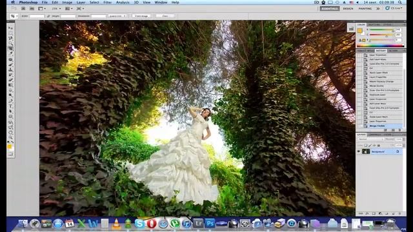Click the R (red) channel slider in Color panel
The height and width of the screenshot is (232, 413).
click(381, 30)
